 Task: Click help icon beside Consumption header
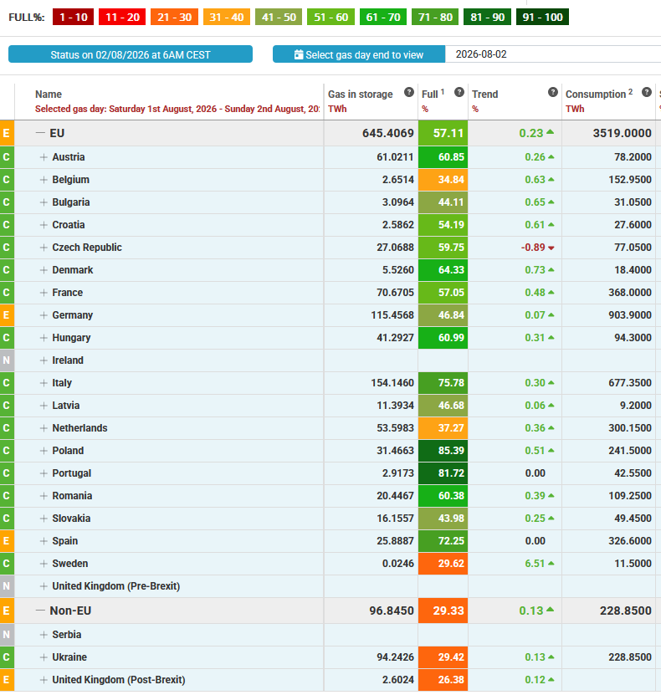point(647,92)
